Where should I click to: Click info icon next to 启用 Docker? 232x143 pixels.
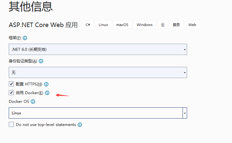click(47, 93)
